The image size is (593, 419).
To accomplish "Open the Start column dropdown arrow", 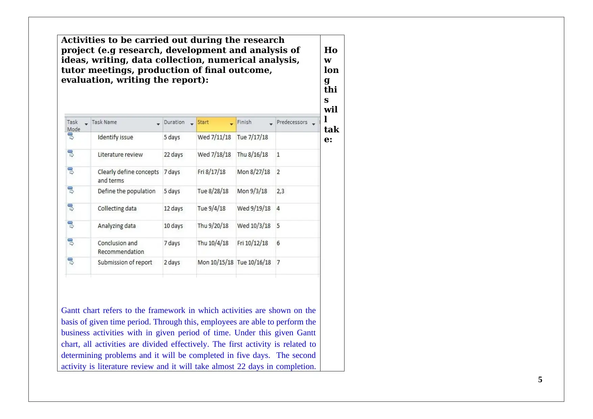I will click(232, 125).
